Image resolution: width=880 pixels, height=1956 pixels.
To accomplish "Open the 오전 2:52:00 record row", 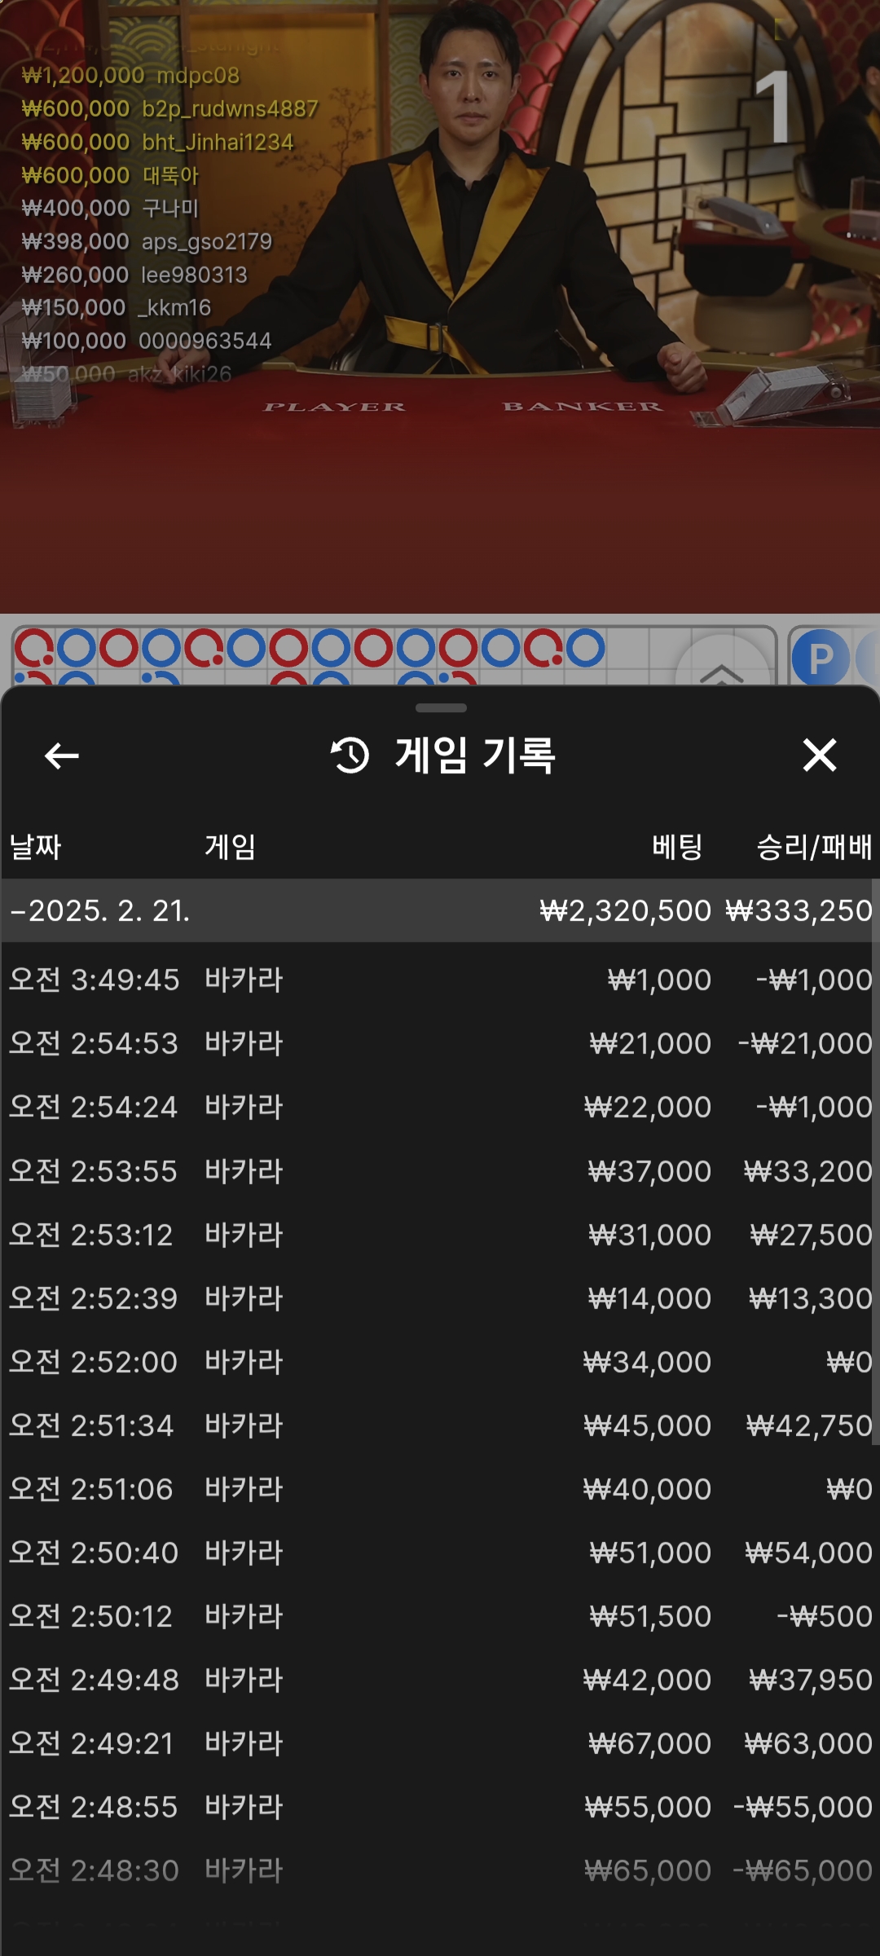I will [440, 1362].
